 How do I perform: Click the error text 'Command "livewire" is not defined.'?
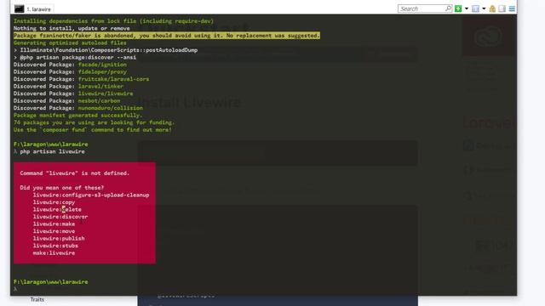(x=74, y=173)
